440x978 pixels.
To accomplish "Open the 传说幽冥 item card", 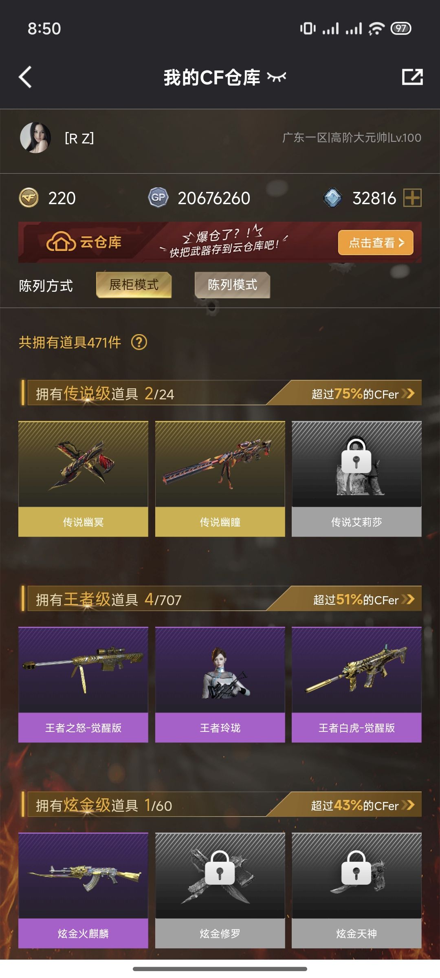I will [x=83, y=479].
